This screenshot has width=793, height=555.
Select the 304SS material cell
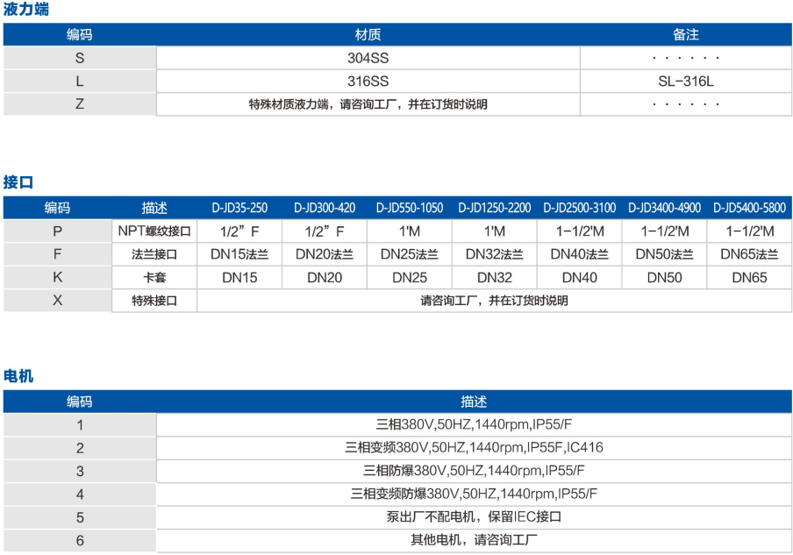click(x=368, y=58)
